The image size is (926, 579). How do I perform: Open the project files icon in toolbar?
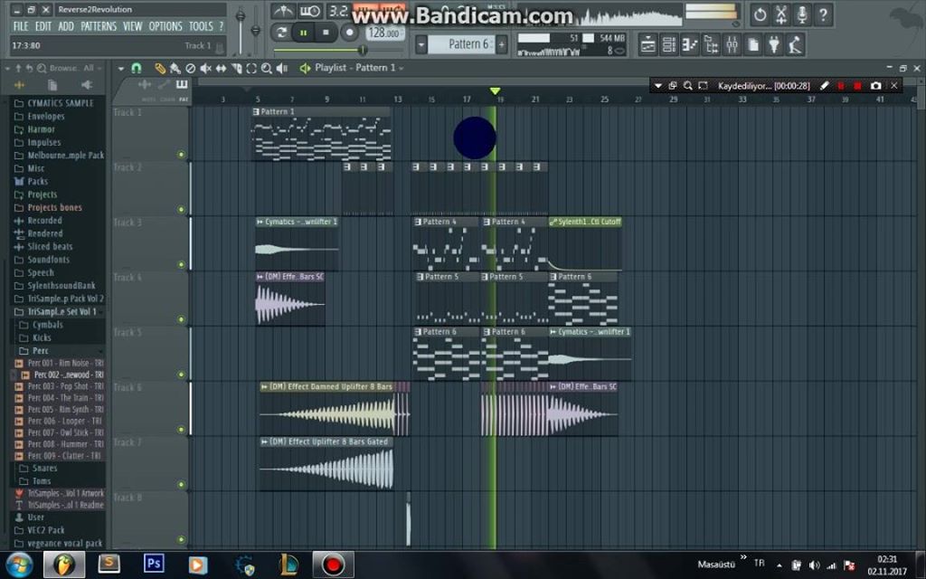(x=753, y=45)
